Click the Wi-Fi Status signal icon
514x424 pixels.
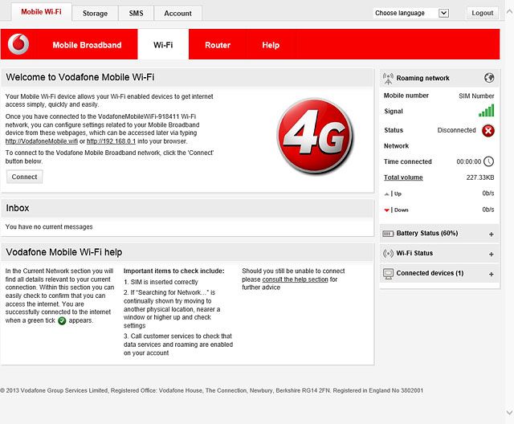tap(388, 253)
